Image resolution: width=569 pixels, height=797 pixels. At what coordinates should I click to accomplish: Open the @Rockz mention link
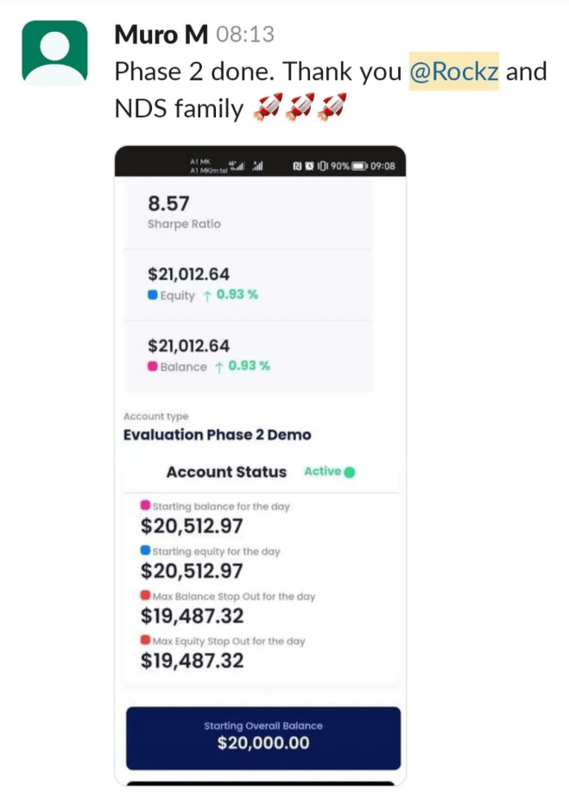point(454,71)
